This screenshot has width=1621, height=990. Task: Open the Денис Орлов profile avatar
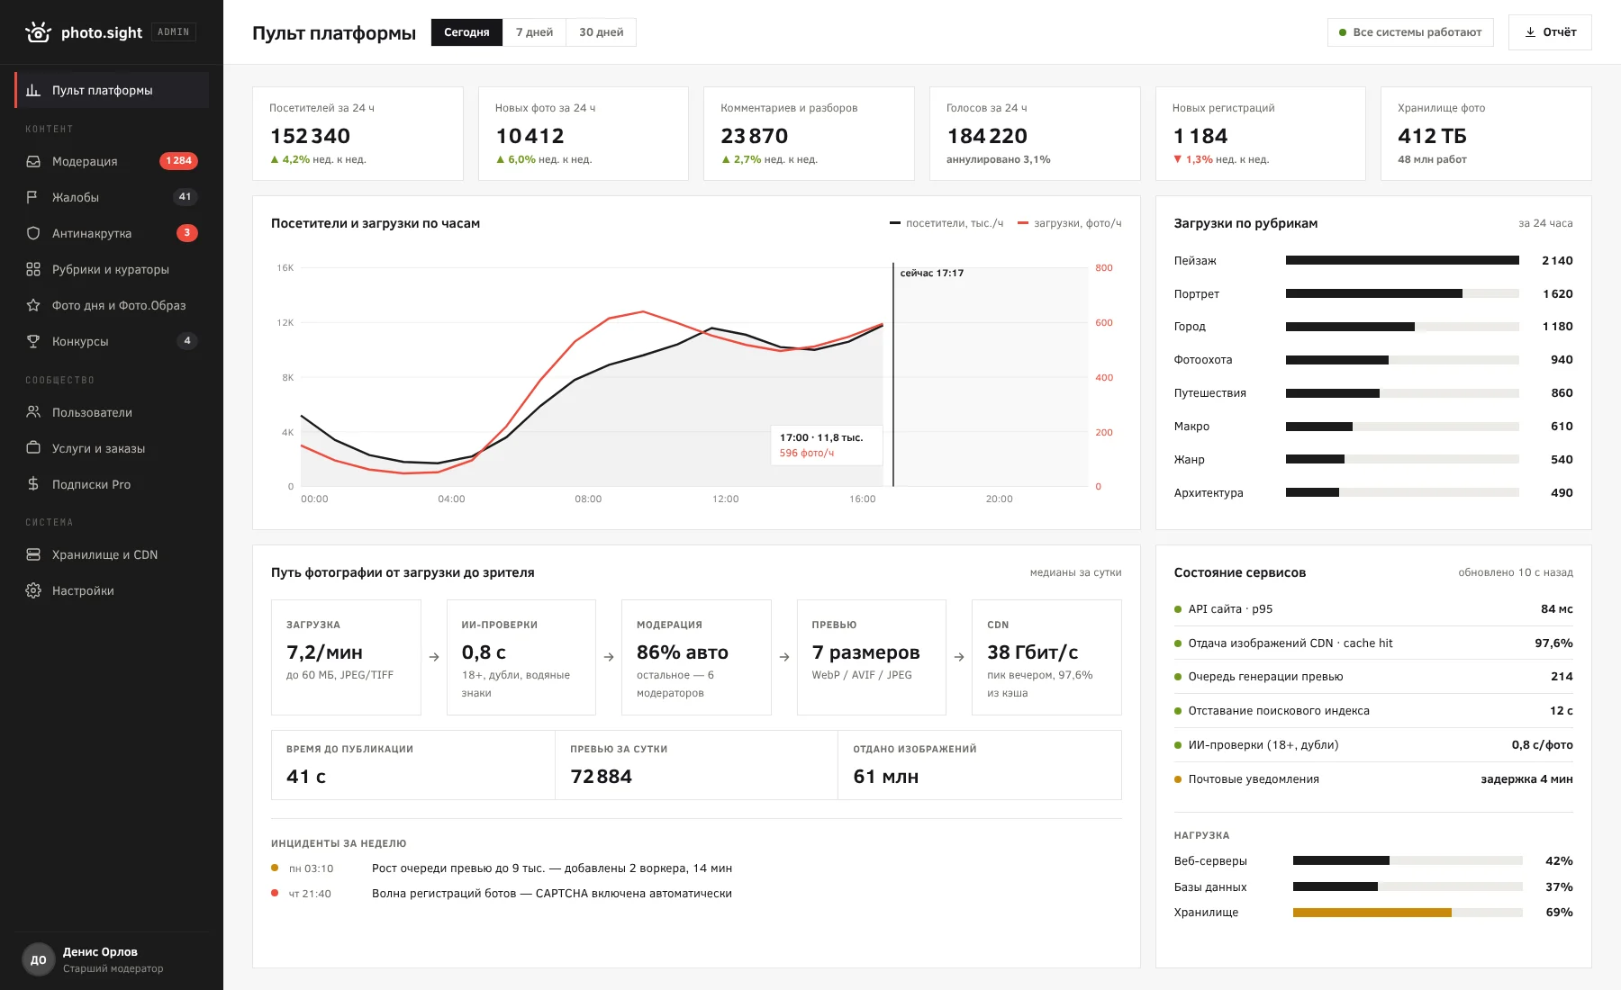pos(38,959)
